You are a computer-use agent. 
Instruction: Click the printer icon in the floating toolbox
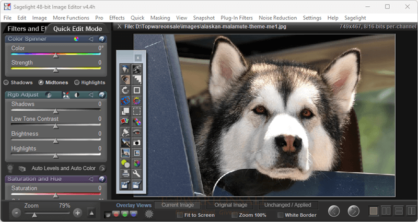click(125, 174)
